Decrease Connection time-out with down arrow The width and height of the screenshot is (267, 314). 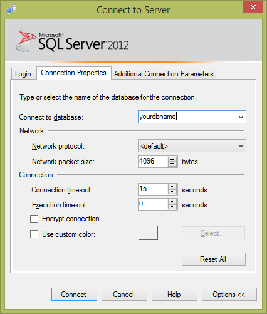(x=172, y=192)
